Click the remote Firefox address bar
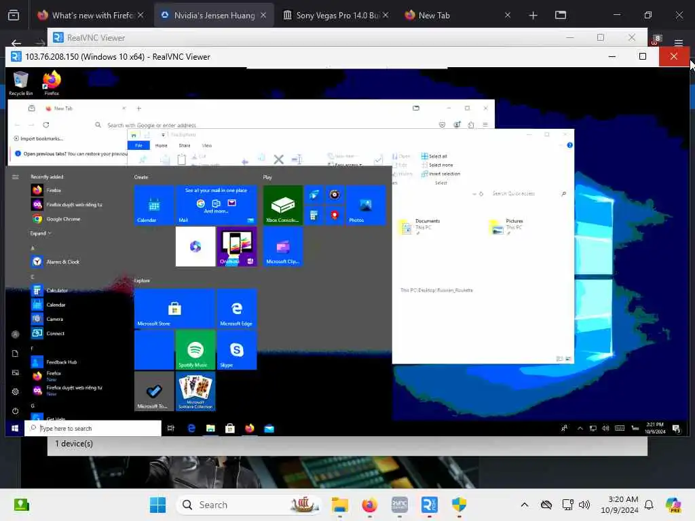 (x=266, y=125)
